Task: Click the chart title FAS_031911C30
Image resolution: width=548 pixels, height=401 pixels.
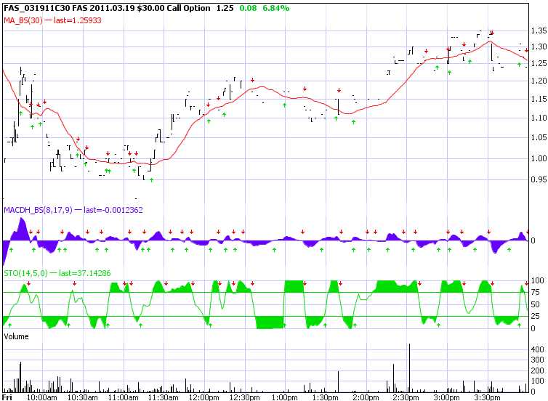Action: [x=35, y=8]
